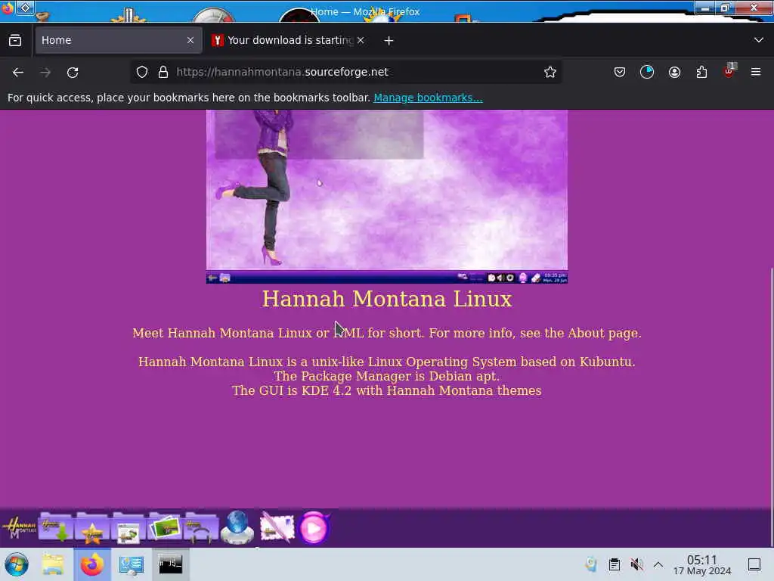This screenshot has width=774, height=581.
Task: Switch to 'Your download is starting' tab
Action: (x=289, y=40)
